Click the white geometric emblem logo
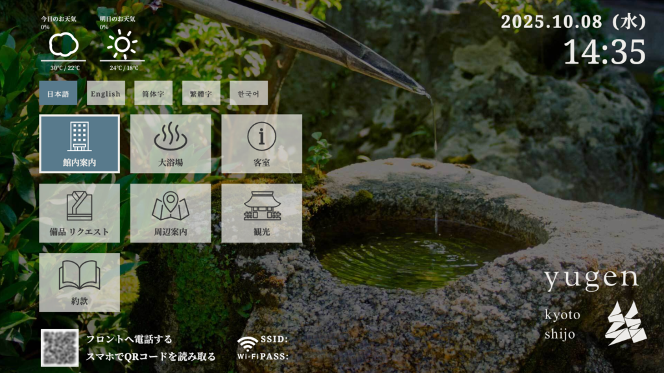The image size is (664, 373). [x=626, y=323]
